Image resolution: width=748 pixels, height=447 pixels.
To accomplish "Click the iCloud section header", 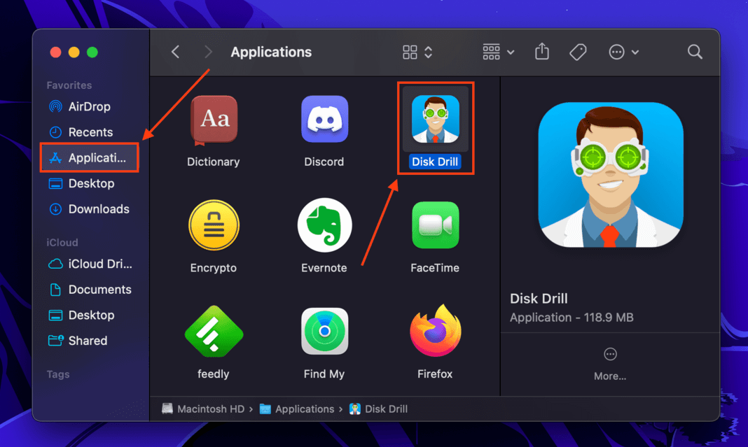I will (62, 243).
